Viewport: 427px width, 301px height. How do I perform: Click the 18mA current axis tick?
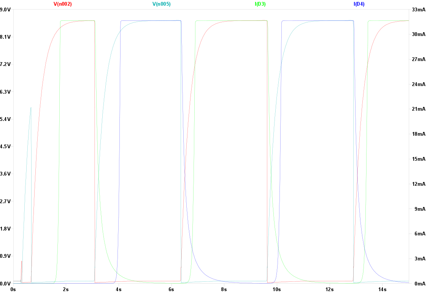click(x=419, y=134)
